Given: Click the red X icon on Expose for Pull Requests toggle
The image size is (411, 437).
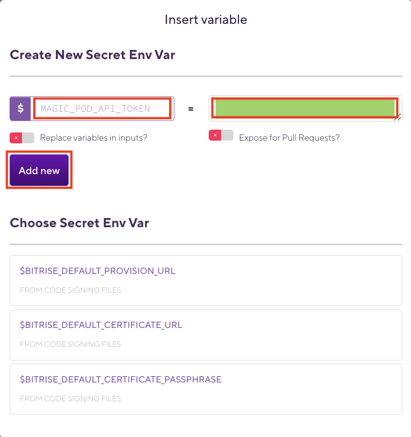Looking at the screenshot, I should pyautogui.click(x=215, y=135).
